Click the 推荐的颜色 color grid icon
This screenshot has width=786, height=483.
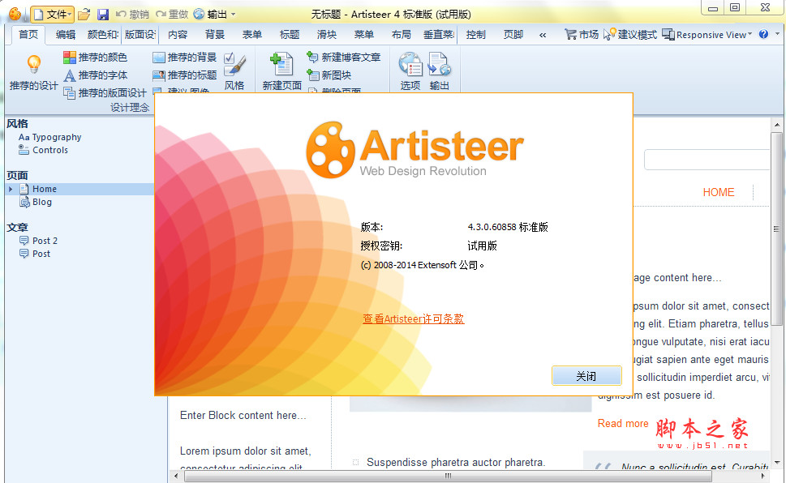click(x=70, y=58)
